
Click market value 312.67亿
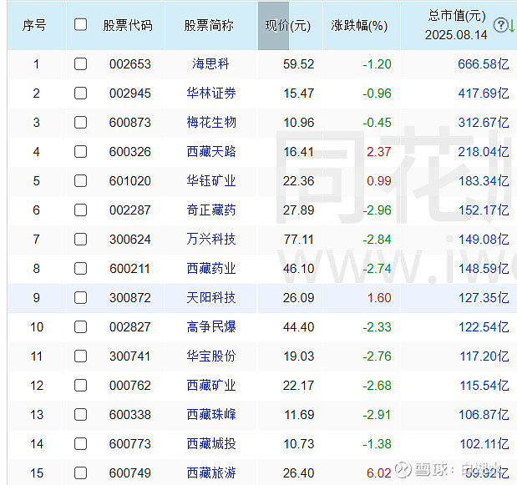point(484,123)
